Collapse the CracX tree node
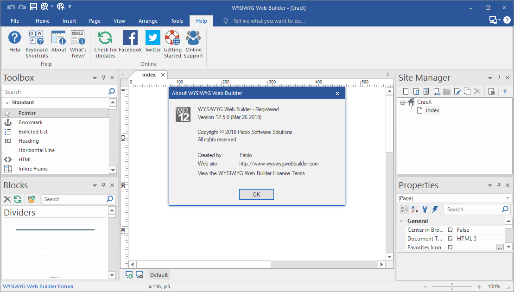This screenshot has height=292, width=514. (x=403, y=102)
